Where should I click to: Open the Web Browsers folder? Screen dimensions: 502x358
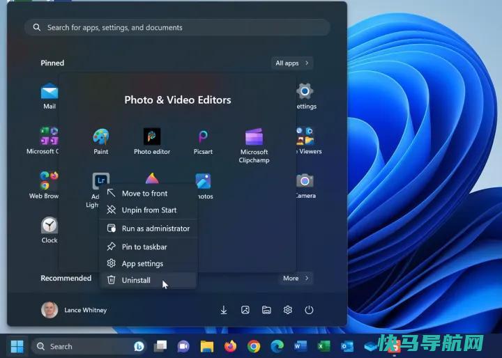tap(50, 181)
